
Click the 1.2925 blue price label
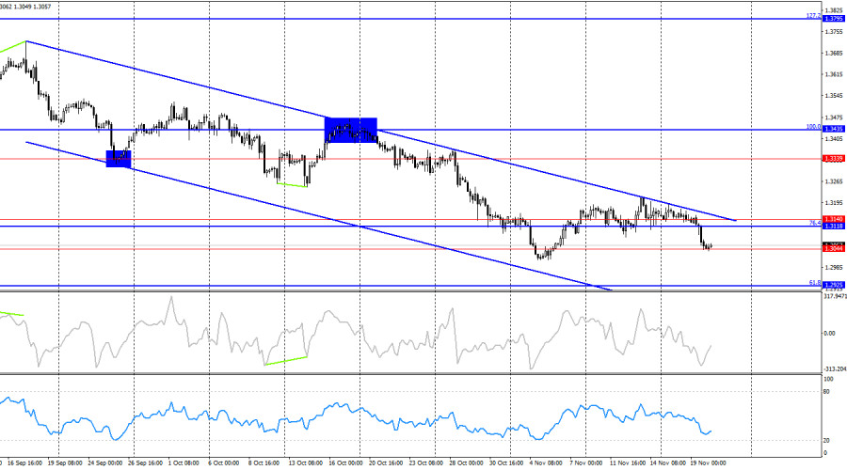tap(833, 284)
